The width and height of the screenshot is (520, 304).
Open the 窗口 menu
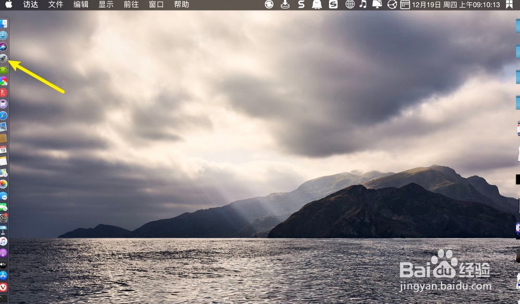point(156,4)
